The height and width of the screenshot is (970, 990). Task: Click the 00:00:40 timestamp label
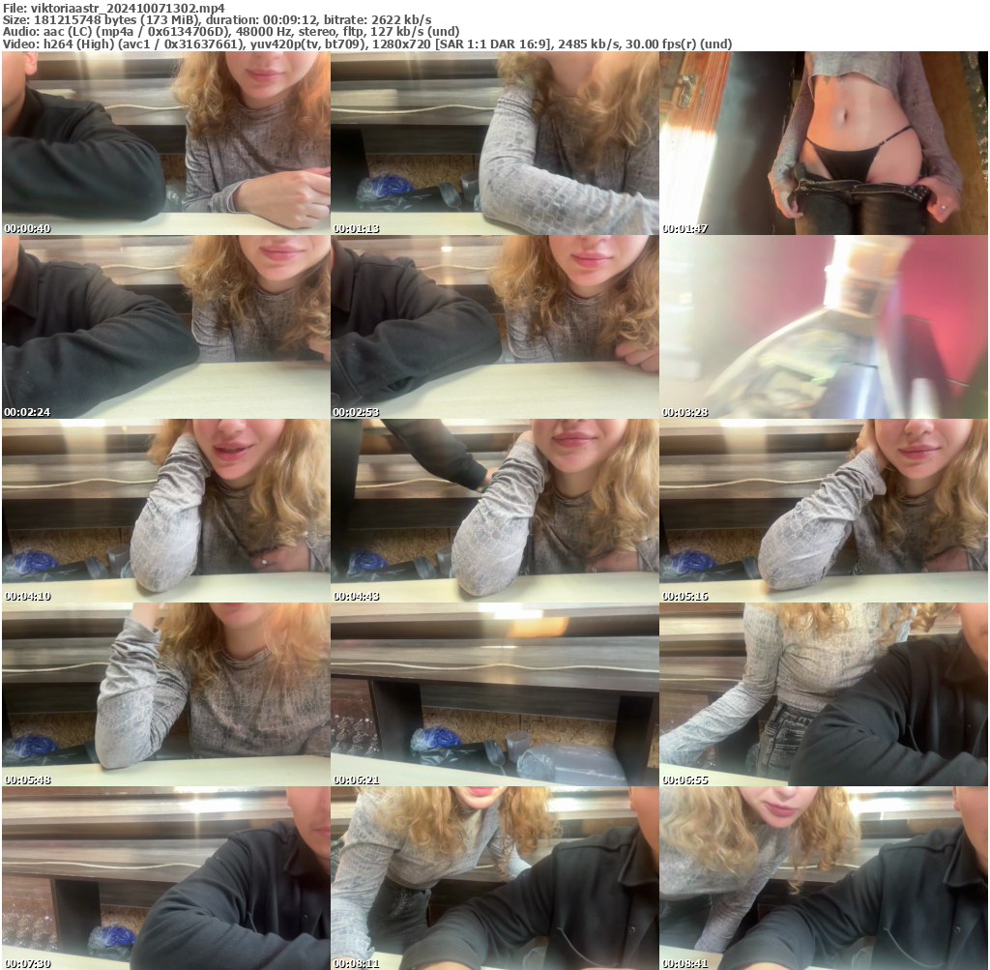pyautogui.click(x=27, y=229)
